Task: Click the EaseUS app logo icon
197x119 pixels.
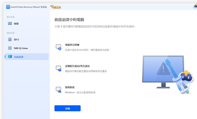Action: (8, 7)
